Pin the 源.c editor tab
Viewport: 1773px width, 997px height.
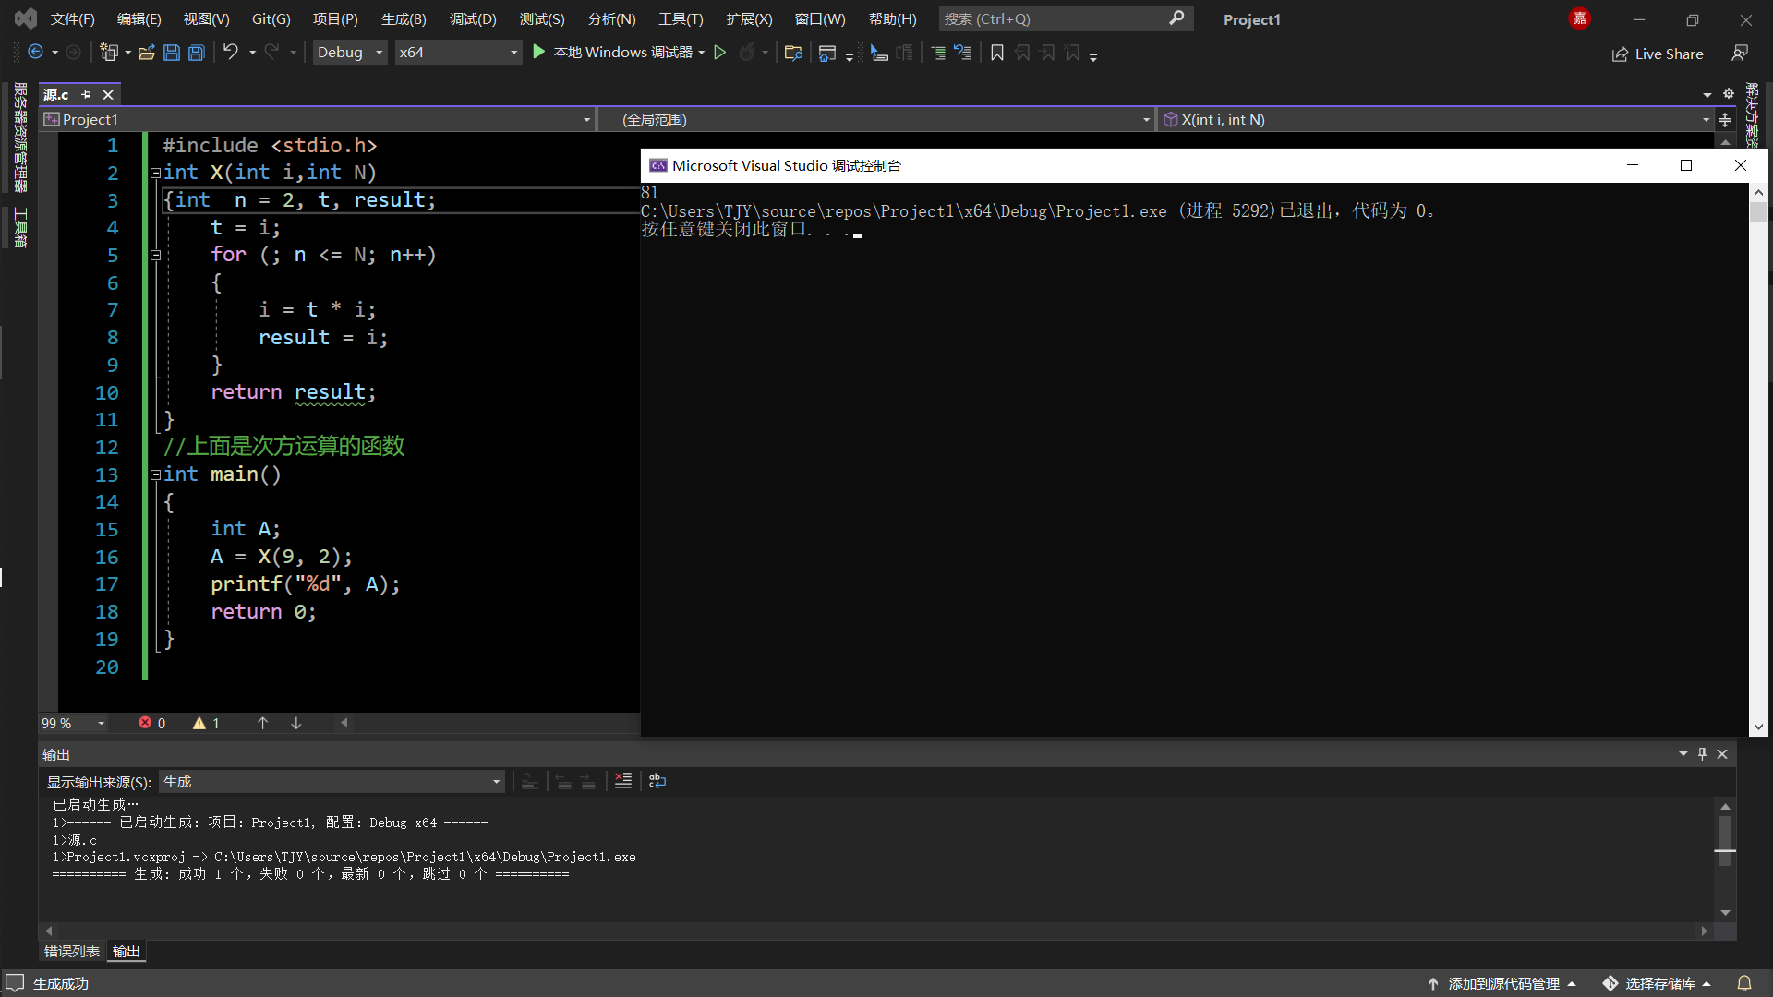coord(86,94)
